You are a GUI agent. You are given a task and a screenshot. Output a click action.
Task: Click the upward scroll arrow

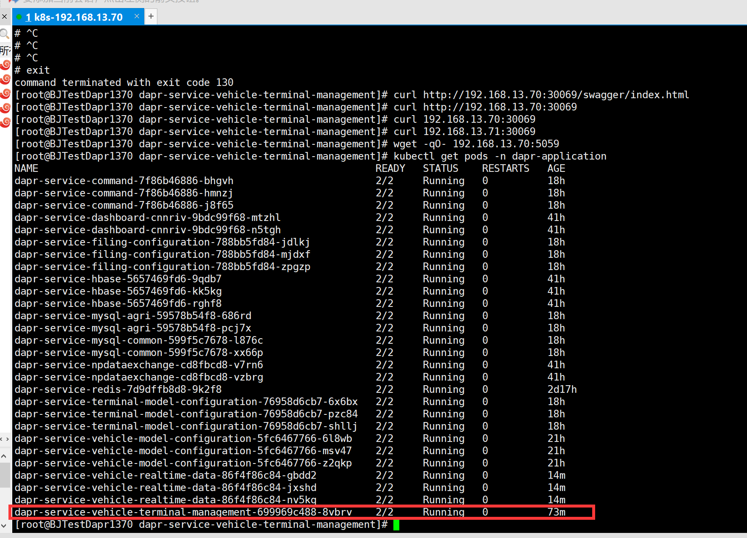[x=4, y=456]
